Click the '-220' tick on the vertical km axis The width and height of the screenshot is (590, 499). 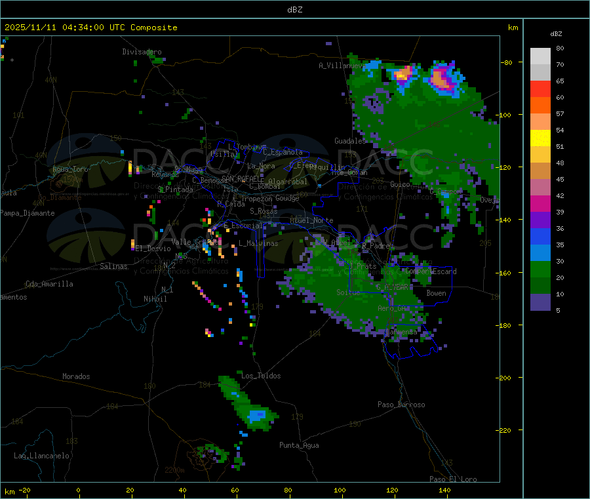pos(504,431)
